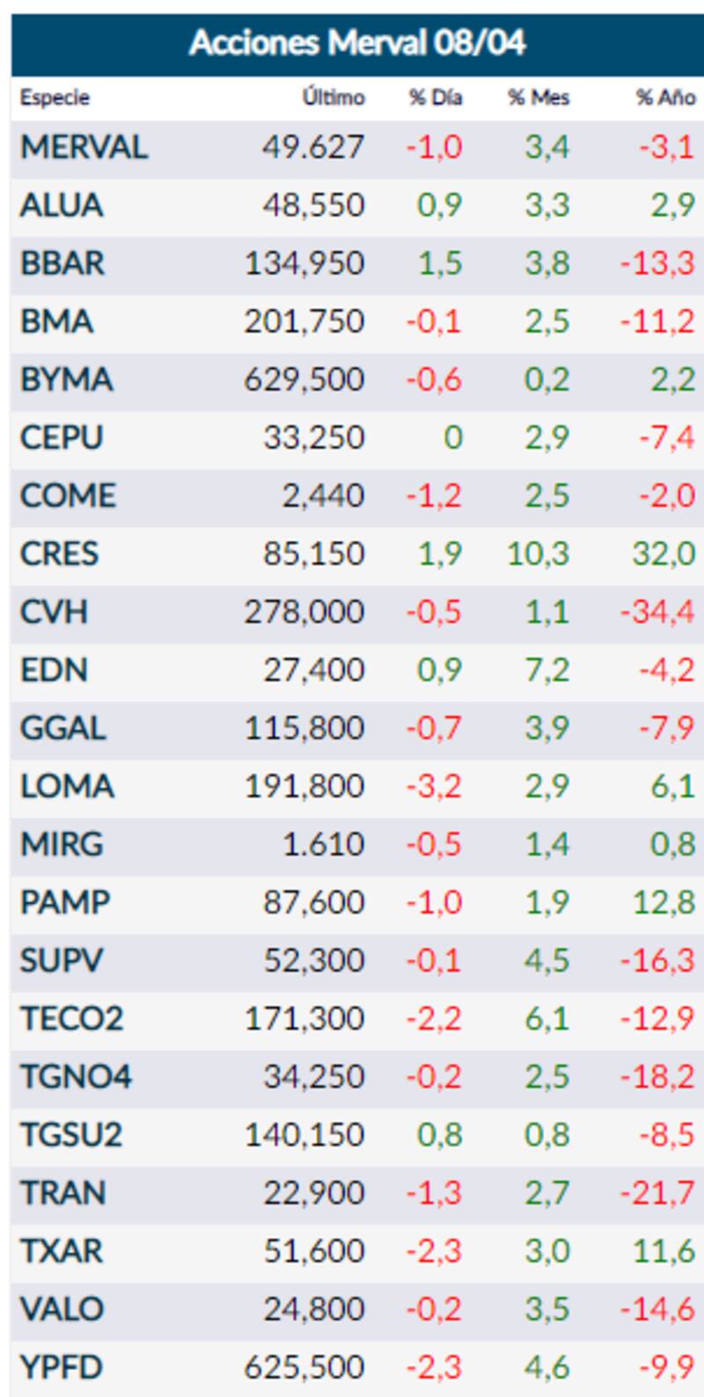
Task: Select the YPFD ticker
Action: coord(62,1367)
